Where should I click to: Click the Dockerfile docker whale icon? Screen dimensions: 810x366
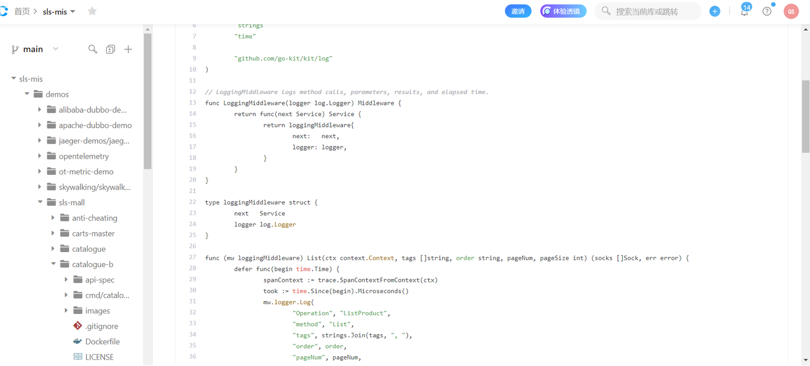[x=78, y=342]
